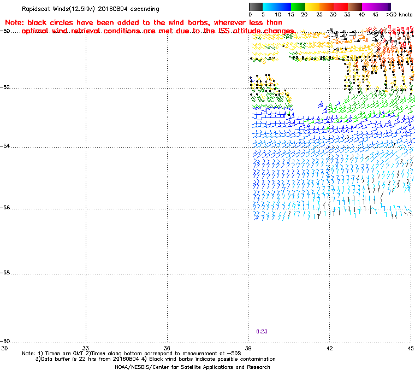Select the yellow 20-25 knots legend color
The image size is (415, 376).
click(x=312, y=7)
